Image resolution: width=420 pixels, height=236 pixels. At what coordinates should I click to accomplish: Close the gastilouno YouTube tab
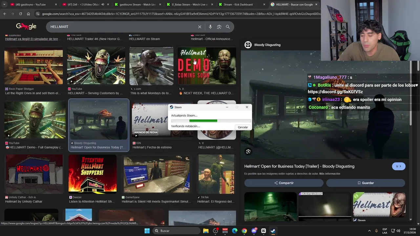(56, 5)
